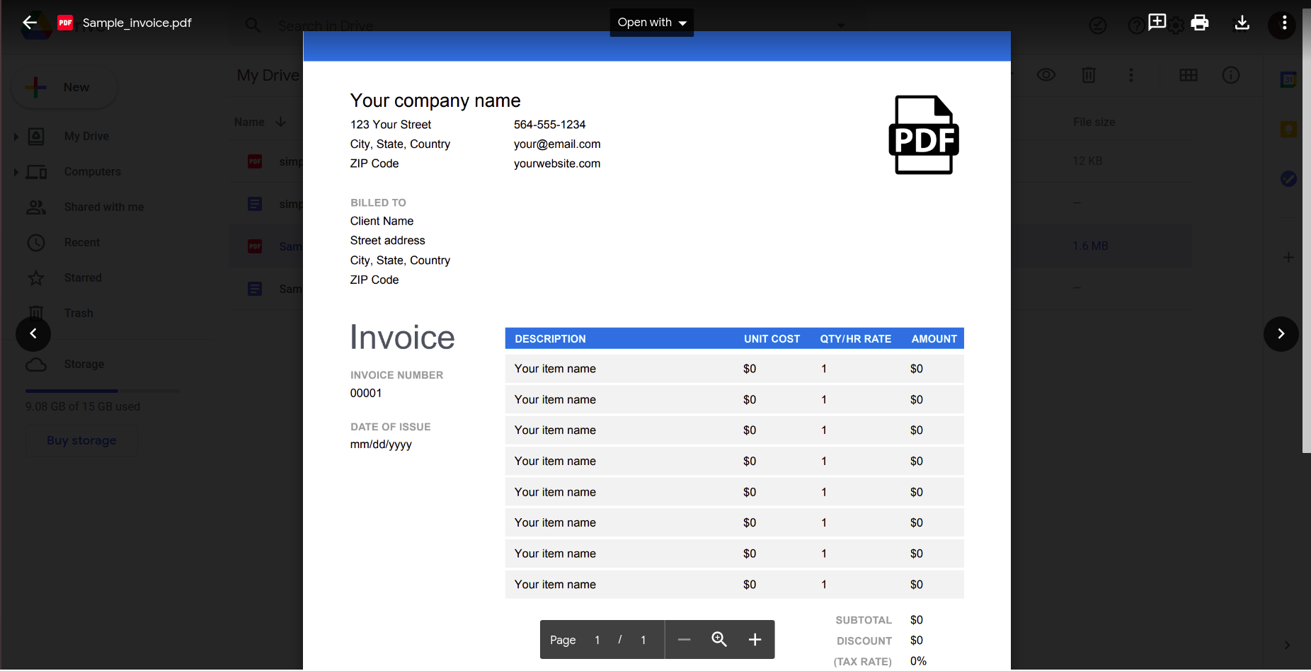This screenshot has width=1311, height=671.
Task: Open the more actions three-dot menu
Action: [x=1283, y=23]
